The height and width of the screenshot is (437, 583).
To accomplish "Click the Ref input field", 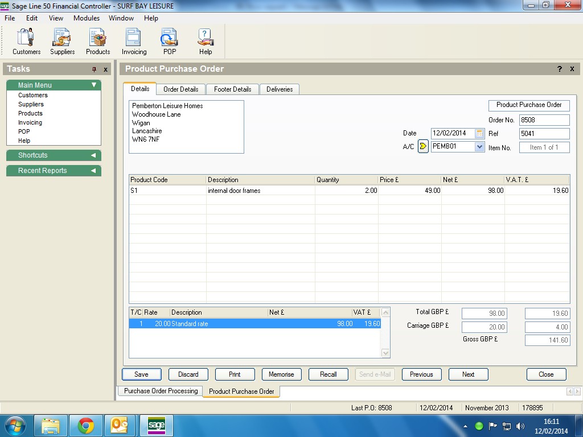I will 544,134.
